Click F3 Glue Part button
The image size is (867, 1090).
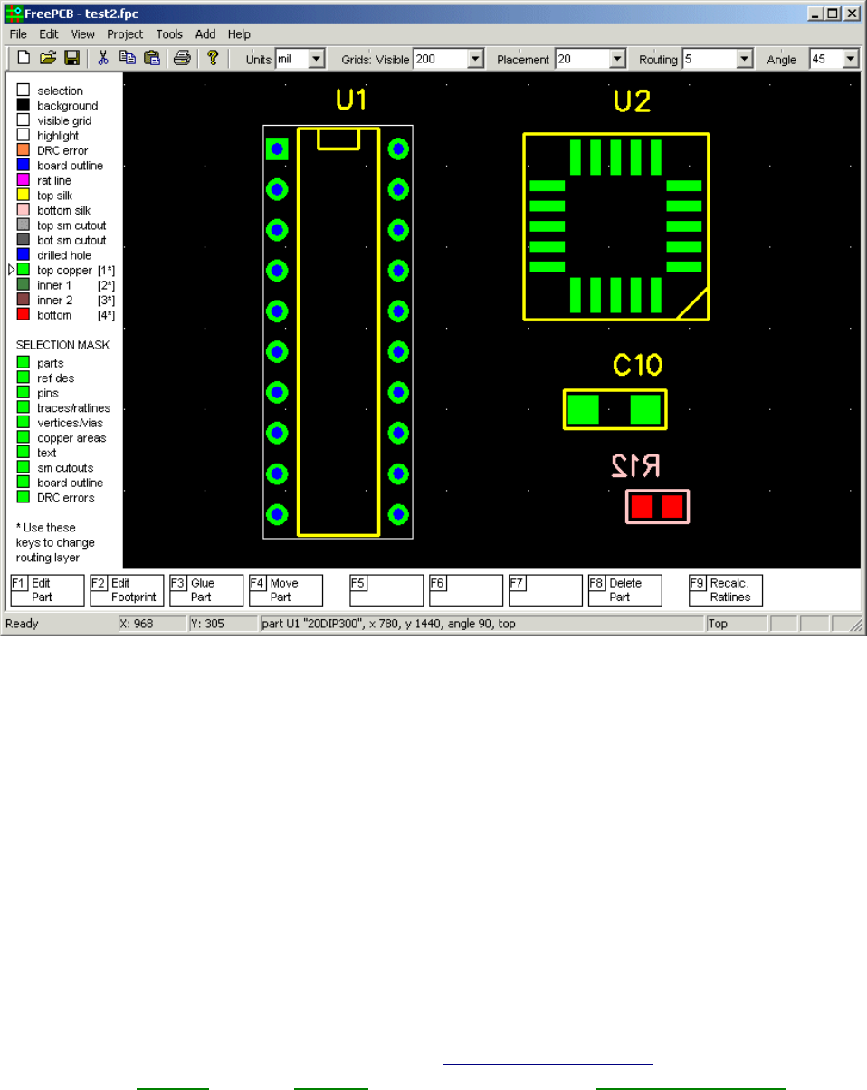coord(206,590)
